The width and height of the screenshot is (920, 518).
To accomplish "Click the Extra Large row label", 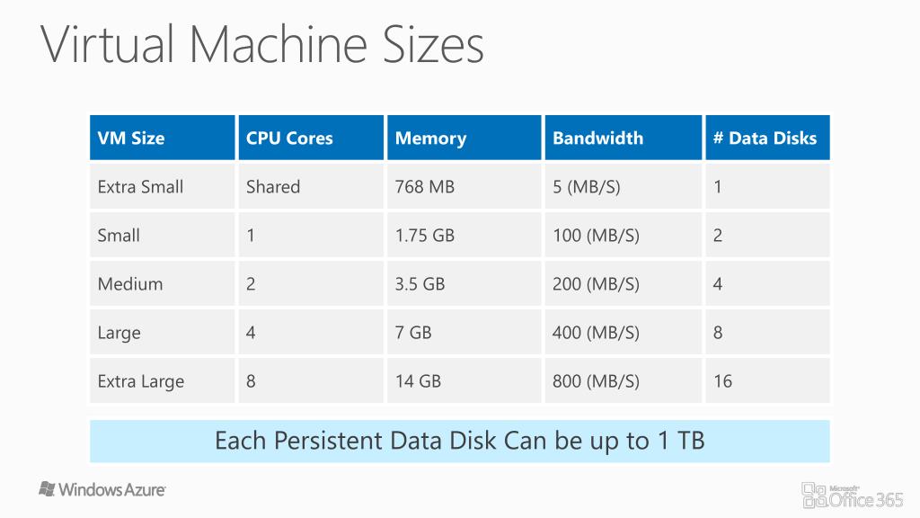I will pos(163,381).
